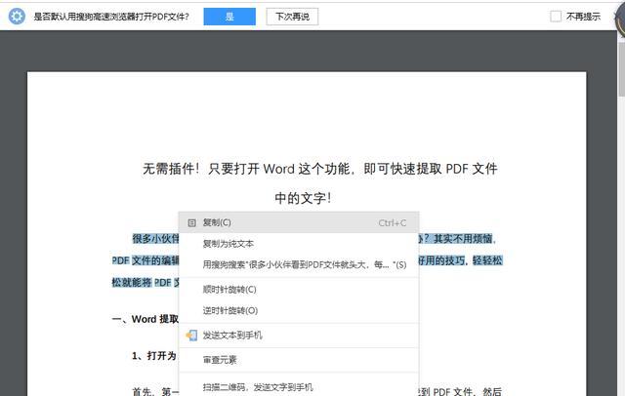Click the blue settings gear icon
Viewport: 625px width, 396px height.
click(x=17, y=17)
